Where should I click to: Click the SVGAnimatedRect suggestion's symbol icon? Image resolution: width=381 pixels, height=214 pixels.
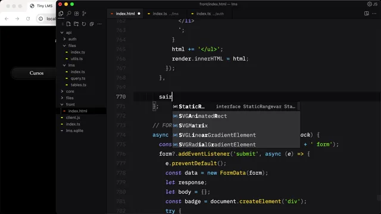(x=175, y=116)
